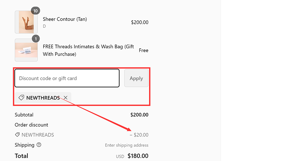Open the FREE Threads Wash Bag thumbnail
The image size is (281, 161).
pyautogui.click(x=26, y=50)
